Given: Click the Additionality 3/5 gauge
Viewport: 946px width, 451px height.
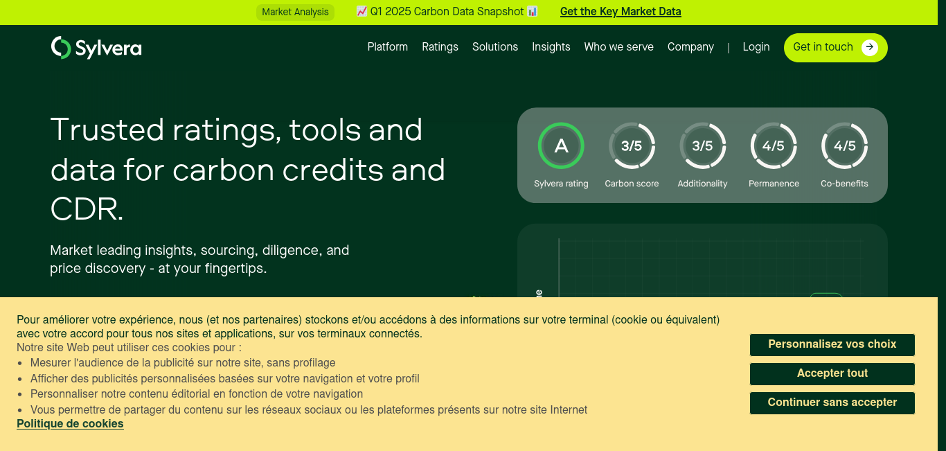Looking at the screenshot, I should (702, 145).
